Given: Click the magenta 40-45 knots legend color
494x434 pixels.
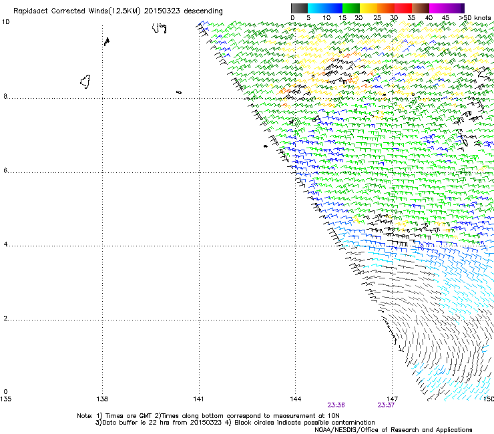Looking at the screenshot, I should coord(438,8).
